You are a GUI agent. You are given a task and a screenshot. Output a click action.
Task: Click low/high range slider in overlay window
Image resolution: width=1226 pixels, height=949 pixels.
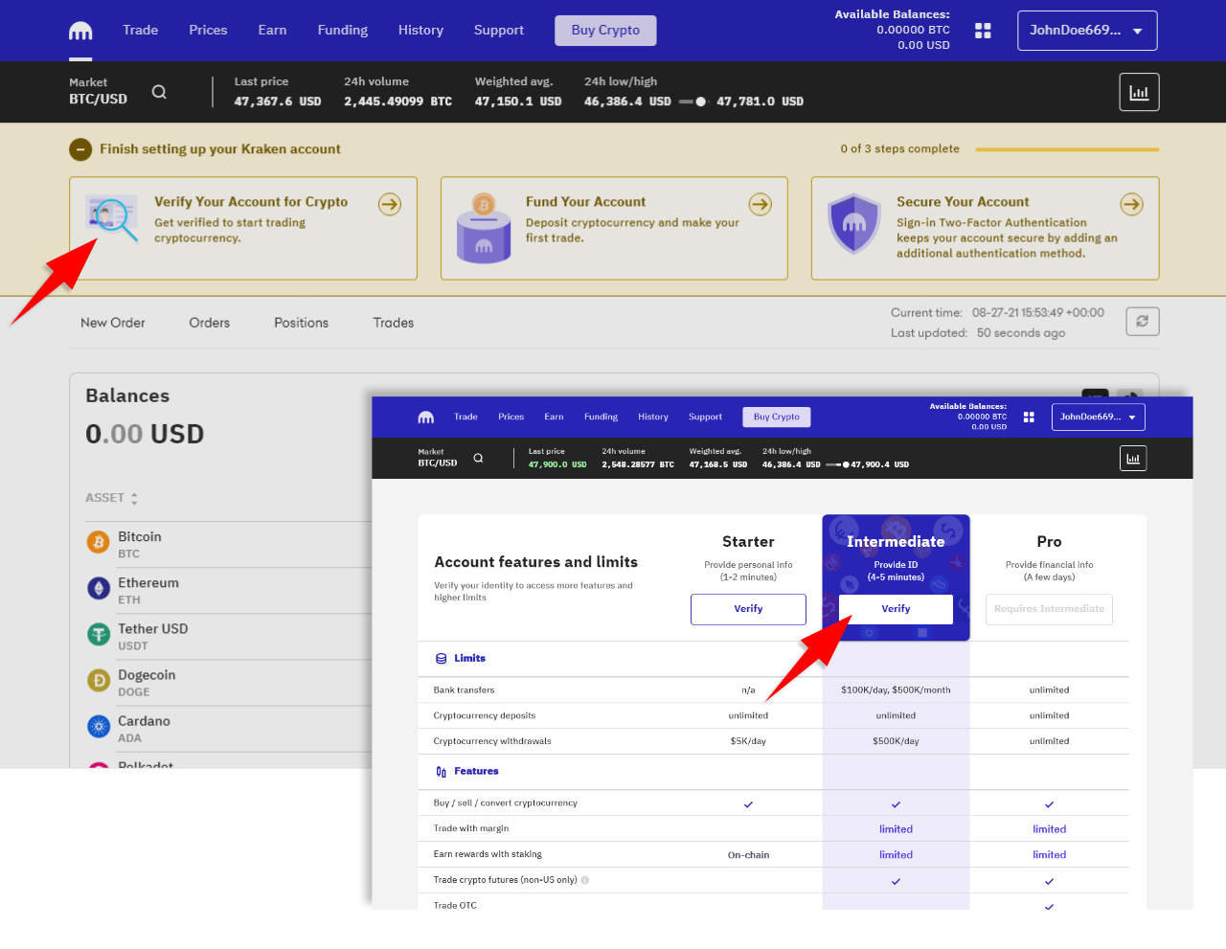[x=837, y=465]
